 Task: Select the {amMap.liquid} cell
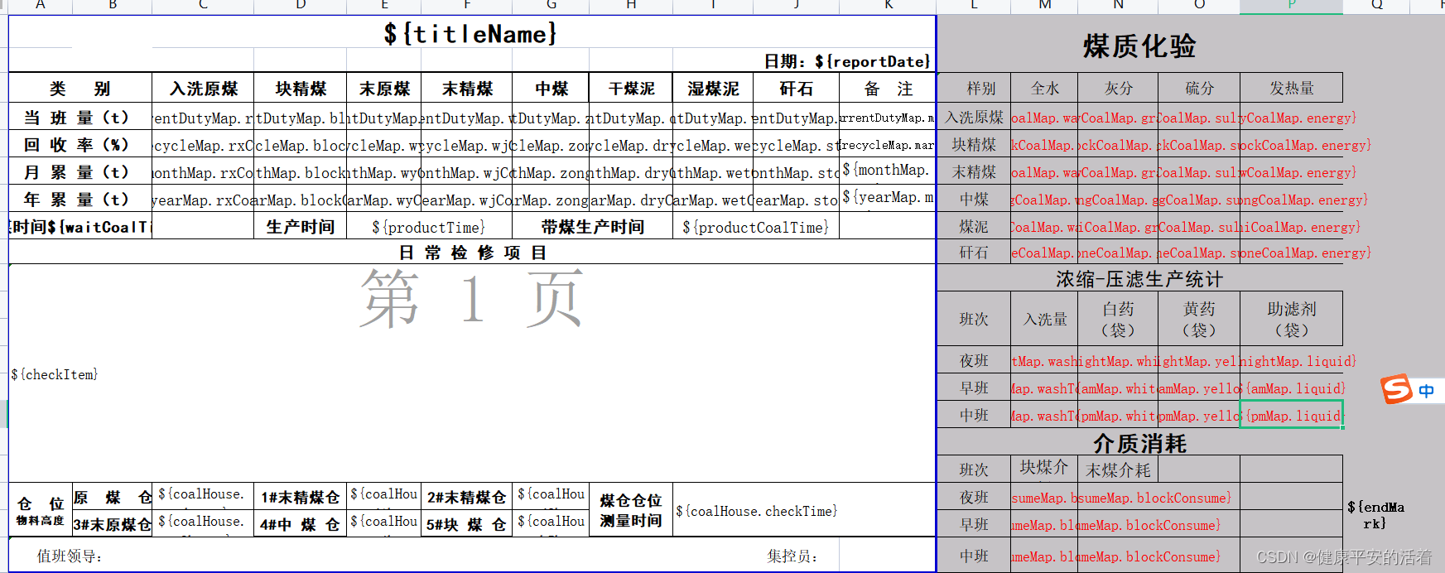1292,388
